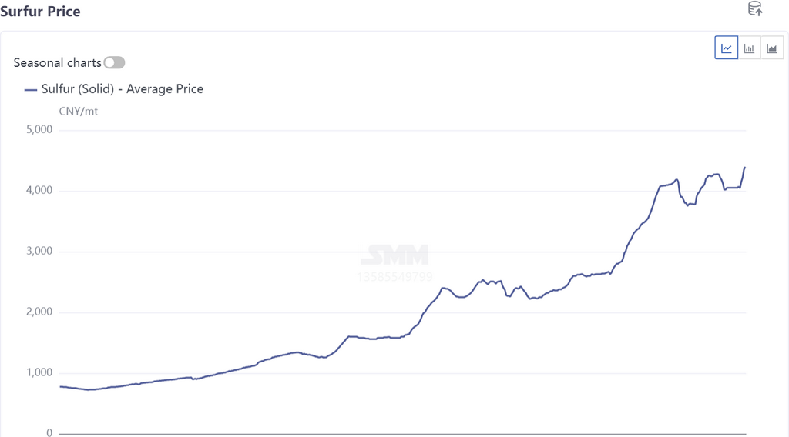Switch to line chart view
The height and width of the screenshot is (437, 789).
coord(727,48)
